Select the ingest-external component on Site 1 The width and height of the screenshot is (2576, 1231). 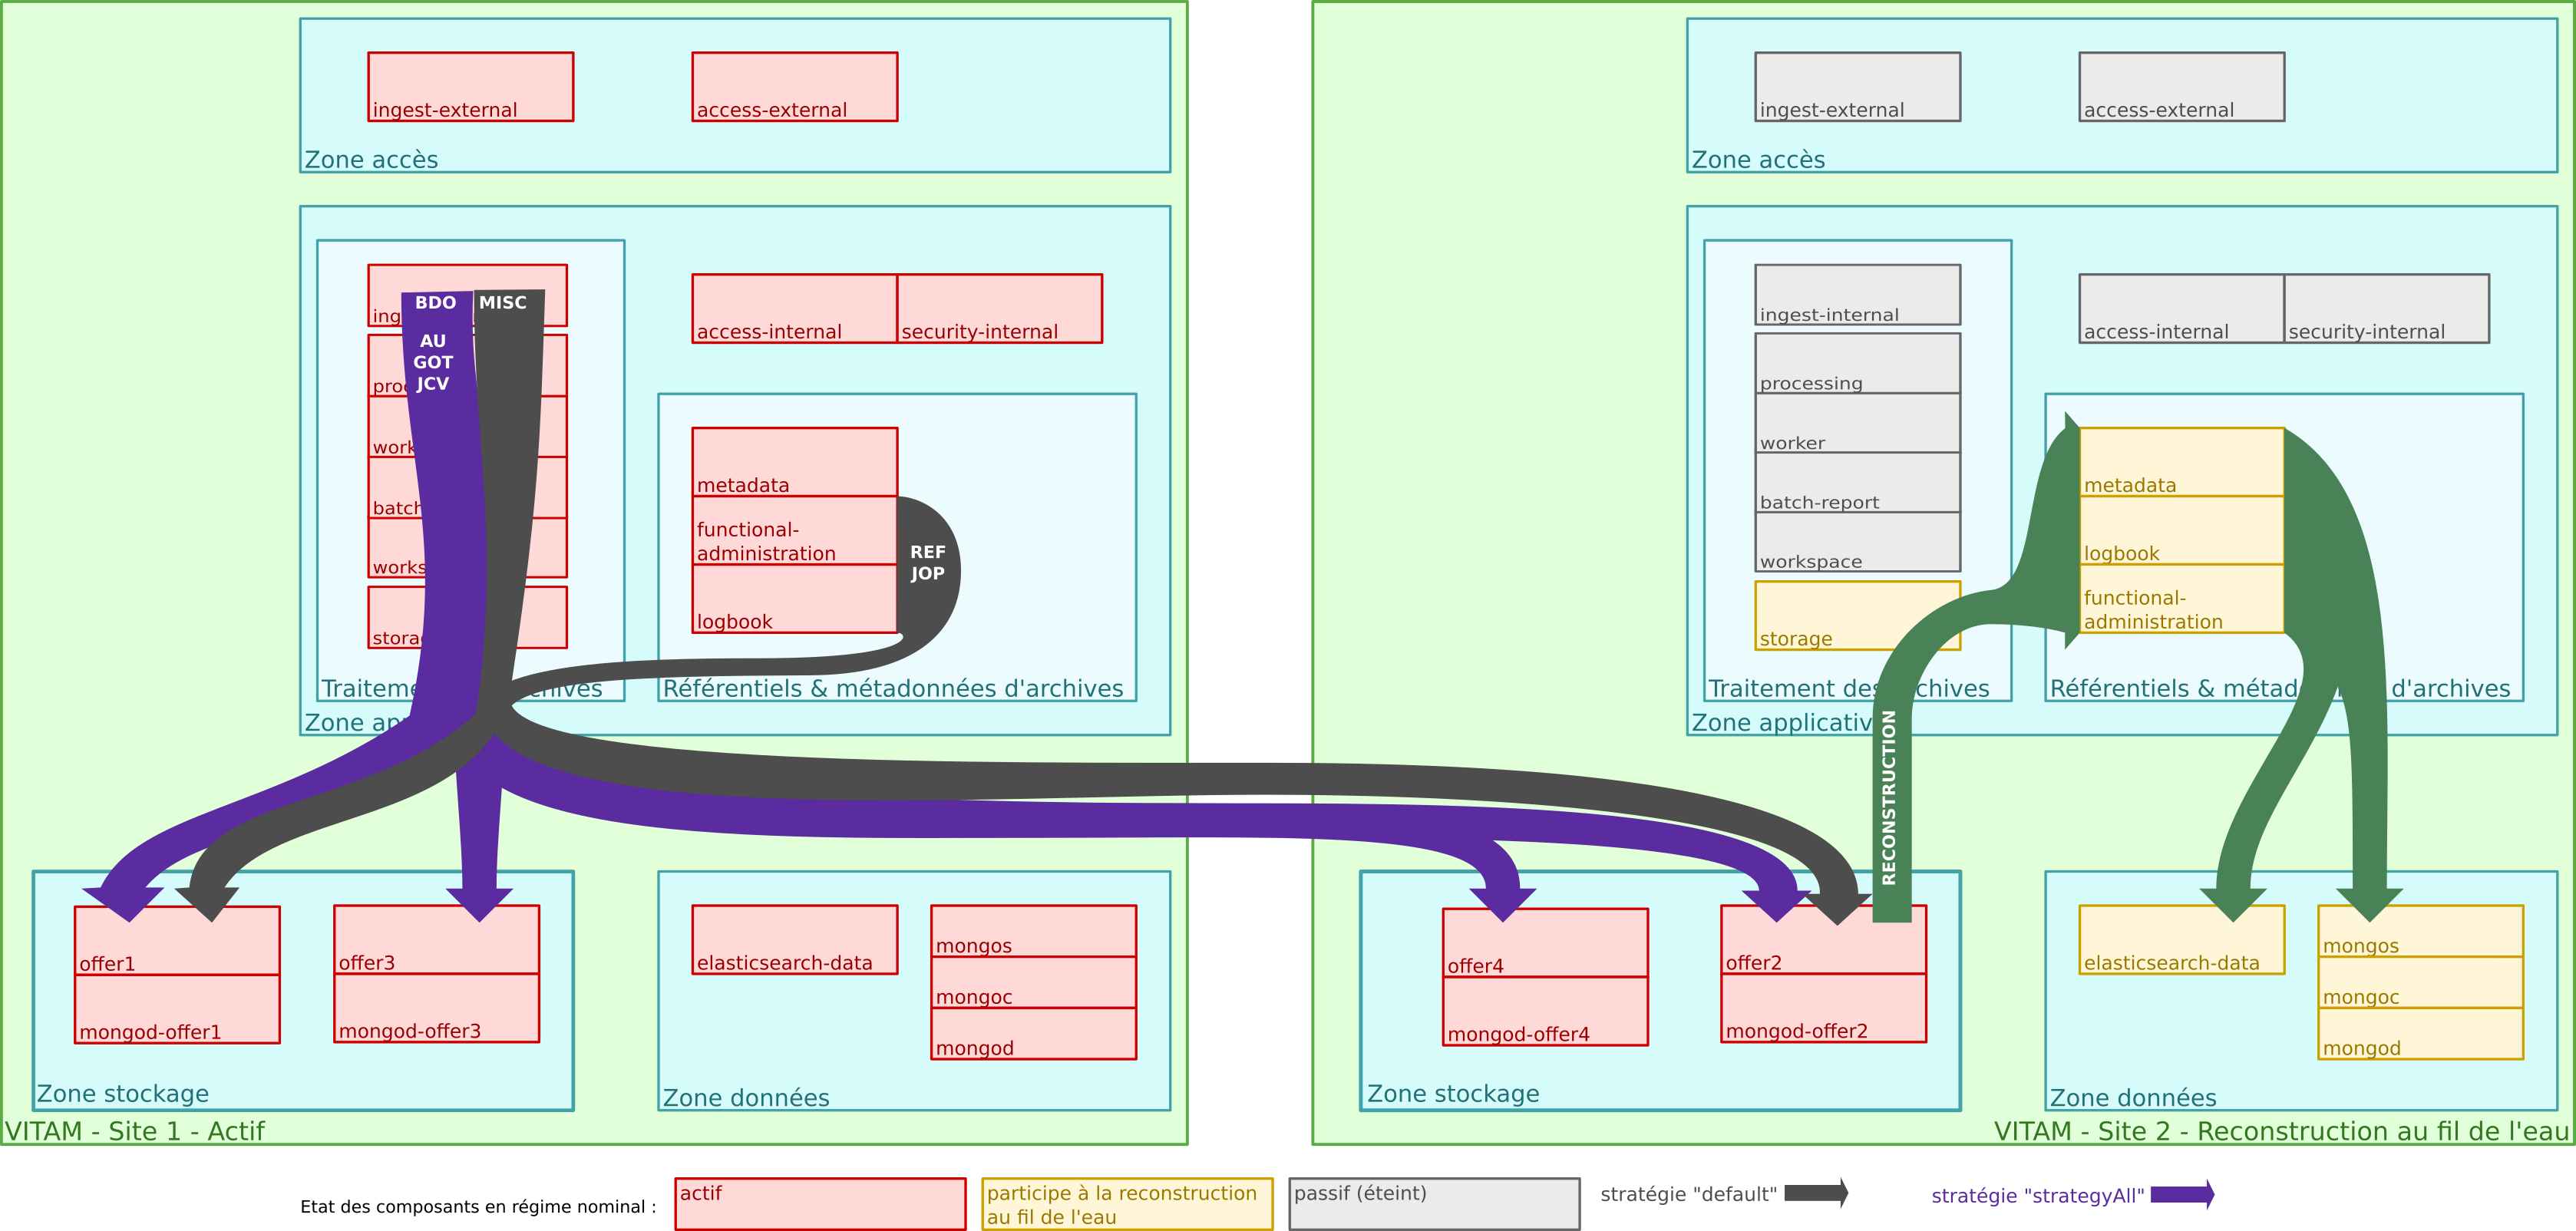(x=470, y=86)
